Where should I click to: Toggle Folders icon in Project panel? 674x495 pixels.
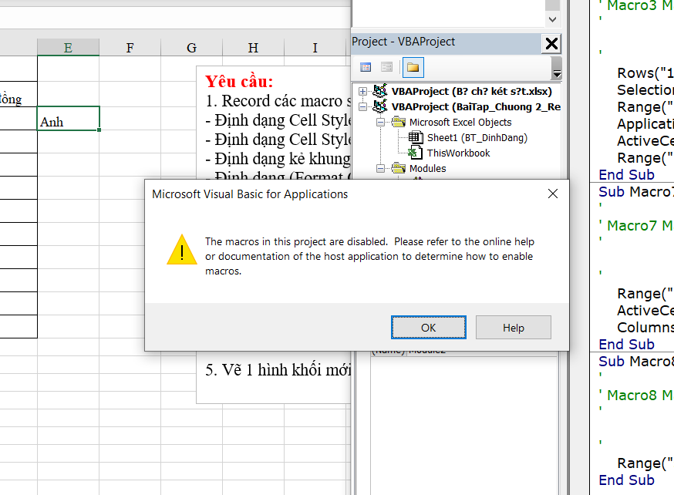coord(413,67)
